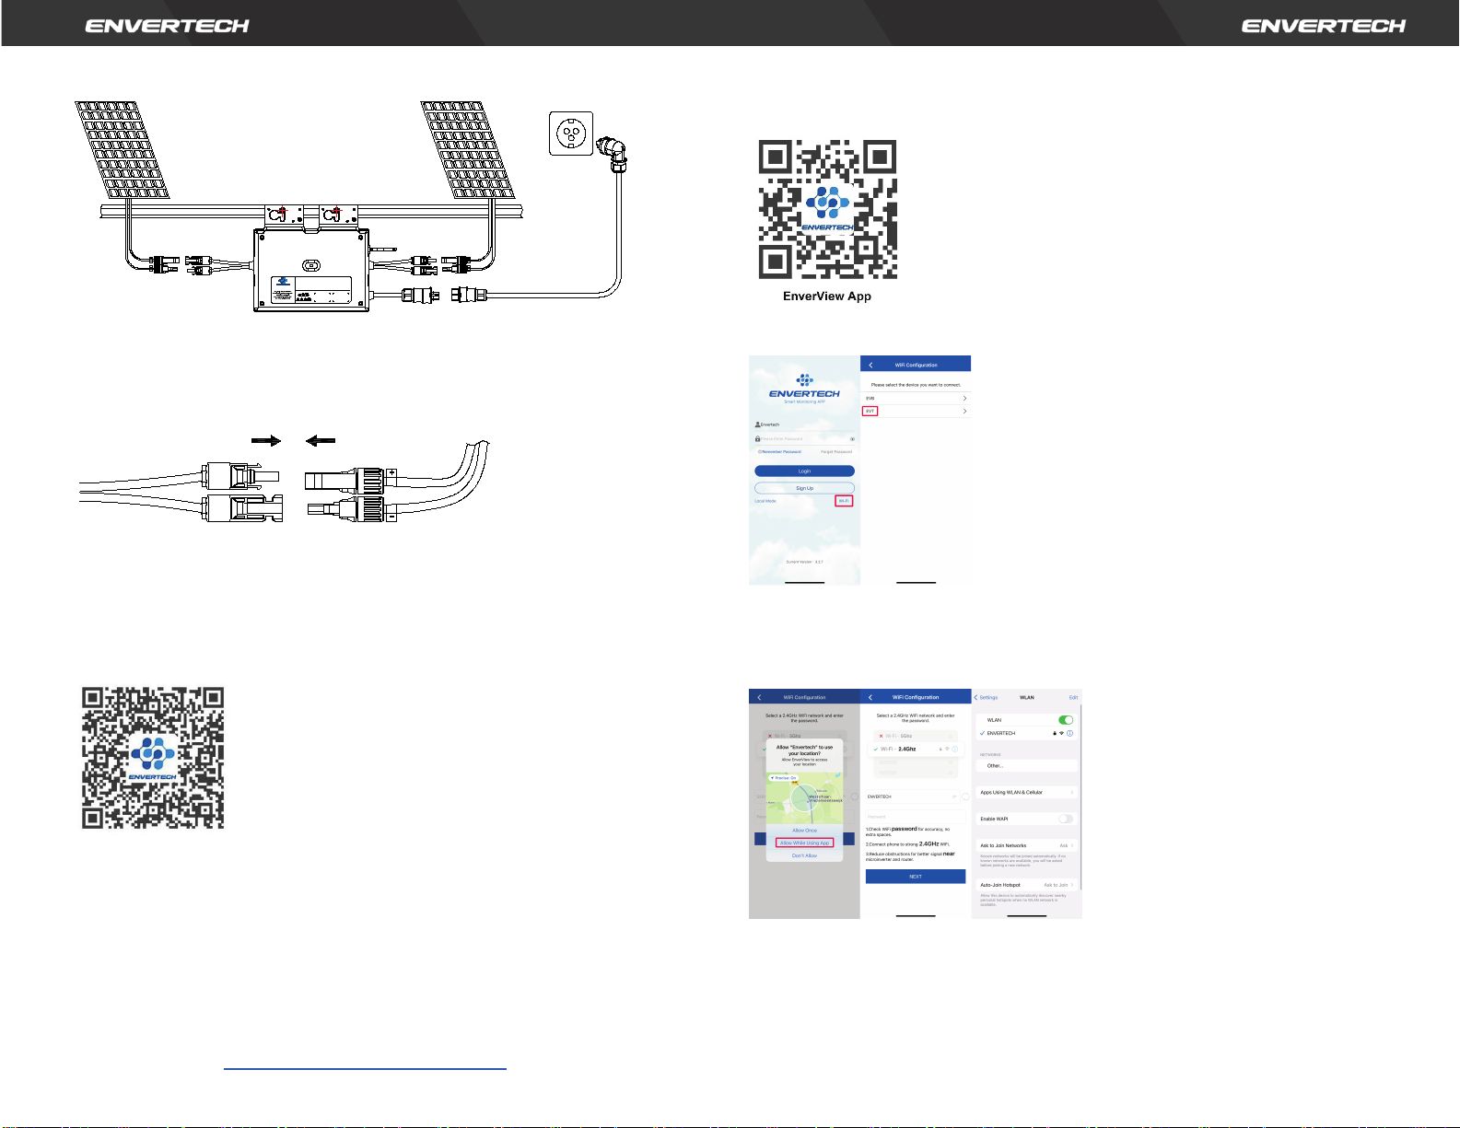Click the Envertech logo in the top-left header

(x=167, y=26)
